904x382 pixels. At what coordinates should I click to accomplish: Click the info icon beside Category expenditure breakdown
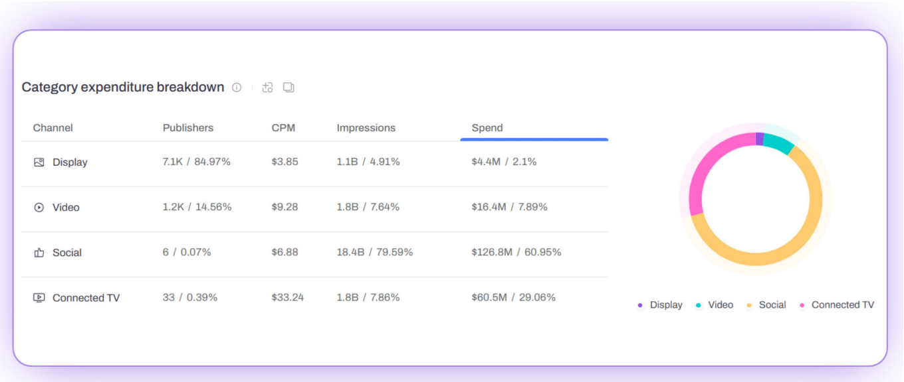click(237, 88)
